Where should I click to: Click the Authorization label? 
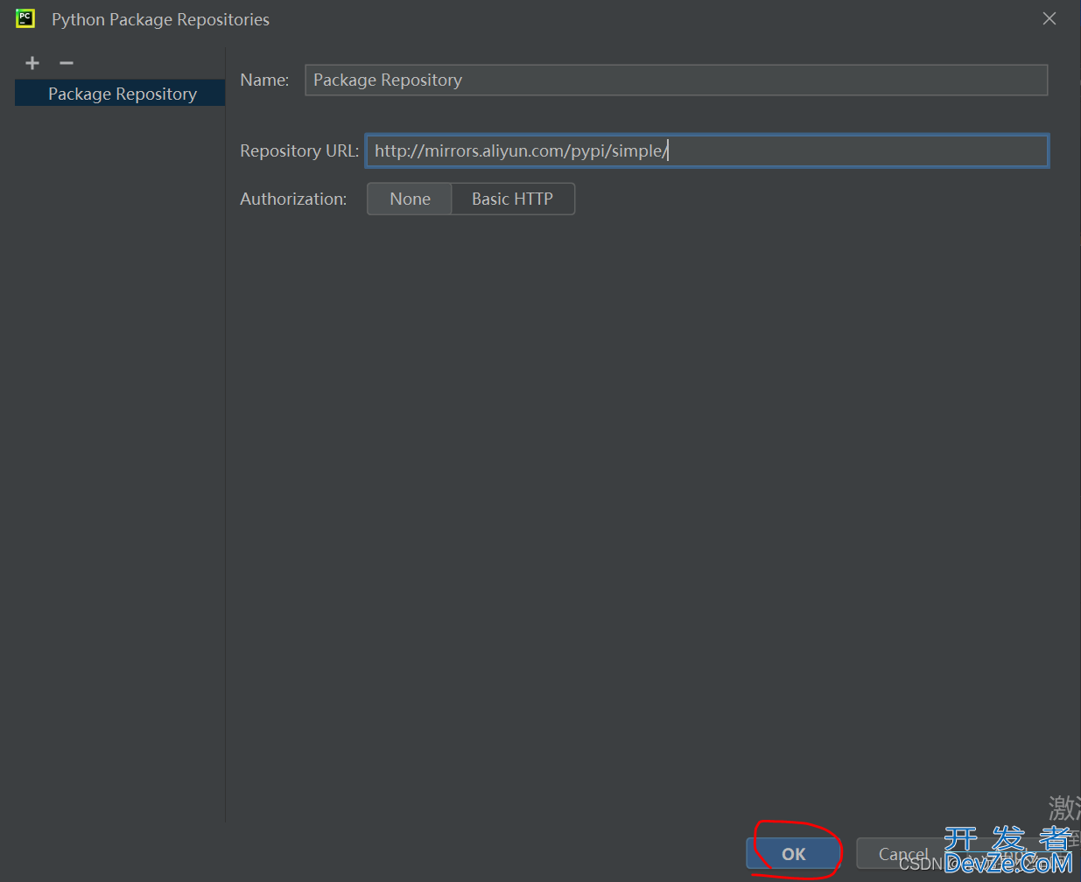(293, 199)
